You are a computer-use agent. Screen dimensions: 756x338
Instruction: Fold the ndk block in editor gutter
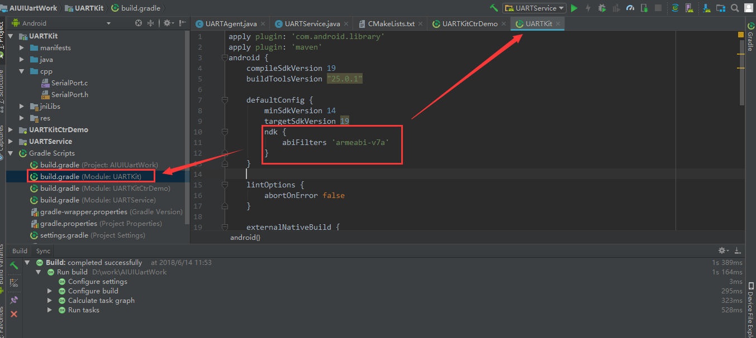pos(225,132)
